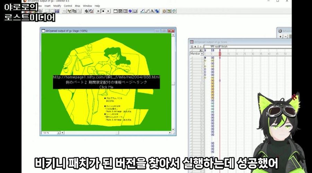Image resolution: width=312 pixels, height=173 pixels.
Task: Open the Score window icon
Action: 125,11
